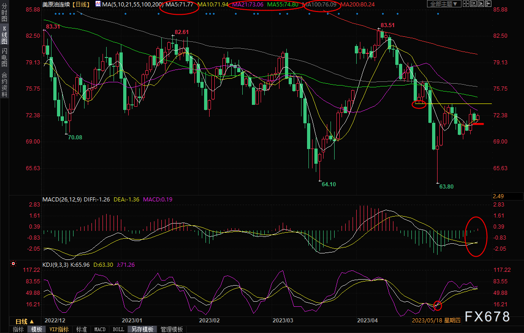The image size is (524, 333).
Task: Click the MA10:71.94 value
Action: (x=213, y=4)
